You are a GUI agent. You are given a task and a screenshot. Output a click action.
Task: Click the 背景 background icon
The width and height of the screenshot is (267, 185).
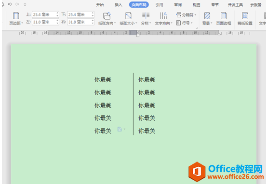(207, 16)
